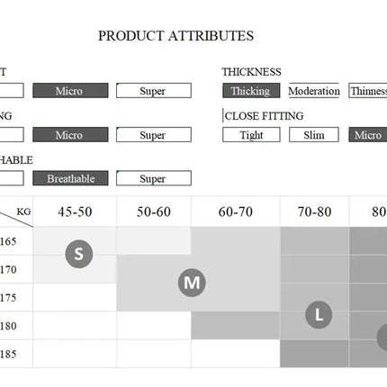Choose Tight under Close Fitting
Viewport: 387px width, 387px height.
coord(251,135)
